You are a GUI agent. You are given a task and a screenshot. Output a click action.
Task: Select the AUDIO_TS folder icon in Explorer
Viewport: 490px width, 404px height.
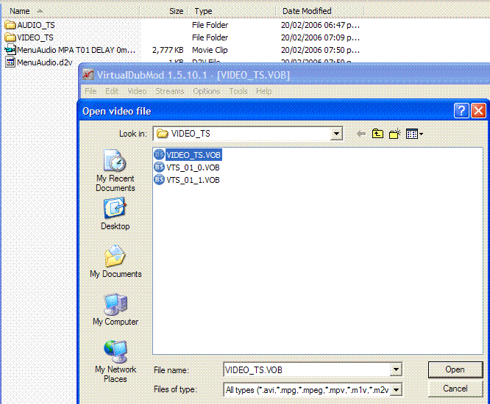pos(10,25)
